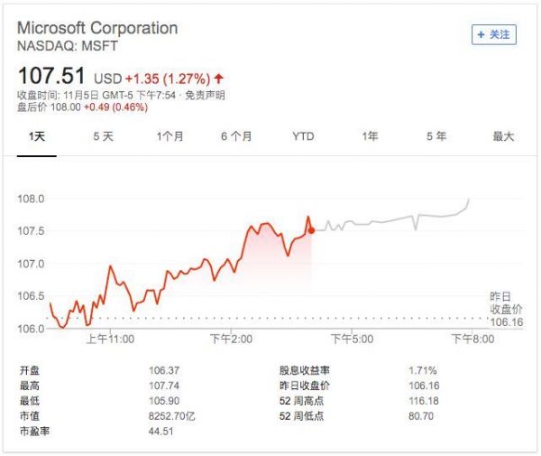Click the gray after-hours line end near 108.0
541x456 pixels.
point(468,200)
